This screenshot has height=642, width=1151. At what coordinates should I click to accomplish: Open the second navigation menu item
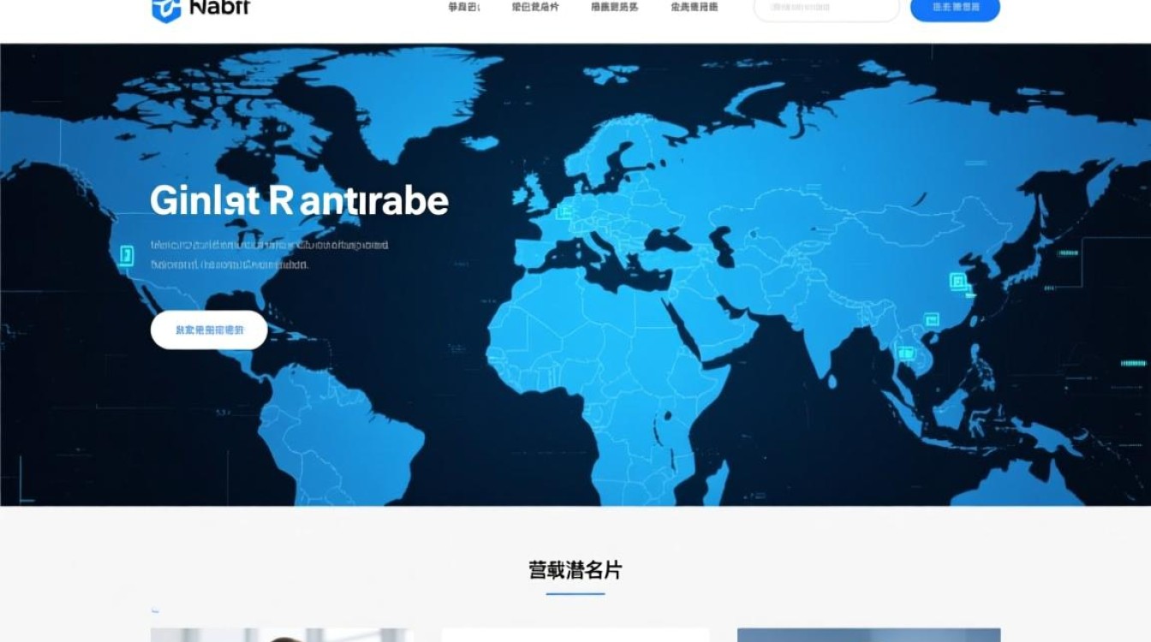click(535, 7)
